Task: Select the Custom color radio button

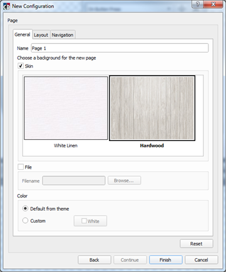Action: (x=25, y=221)
